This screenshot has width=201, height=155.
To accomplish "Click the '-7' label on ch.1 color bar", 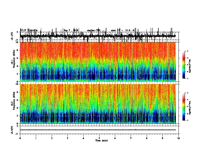I will pos(187,79).
